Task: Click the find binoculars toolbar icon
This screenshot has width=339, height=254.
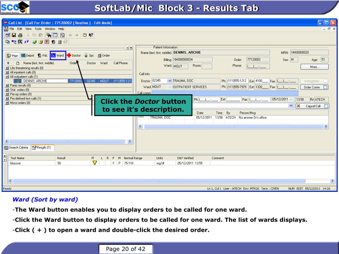Action: pyautogui.click(x=49, y=35)
